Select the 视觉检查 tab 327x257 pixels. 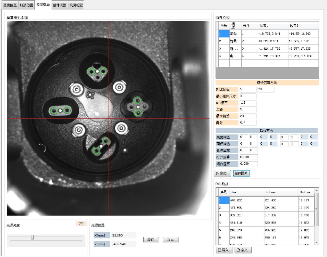(x=76, y=5)
